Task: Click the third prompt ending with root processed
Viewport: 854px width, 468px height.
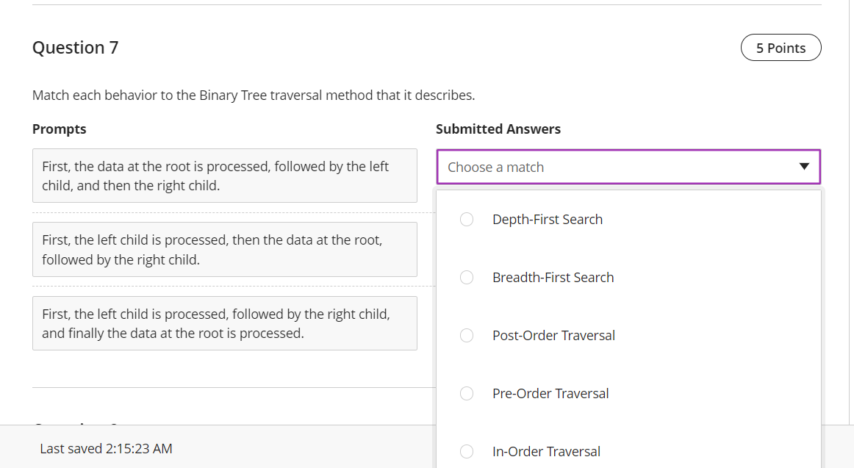Action: pyautogui.click(x=225, y=323)
